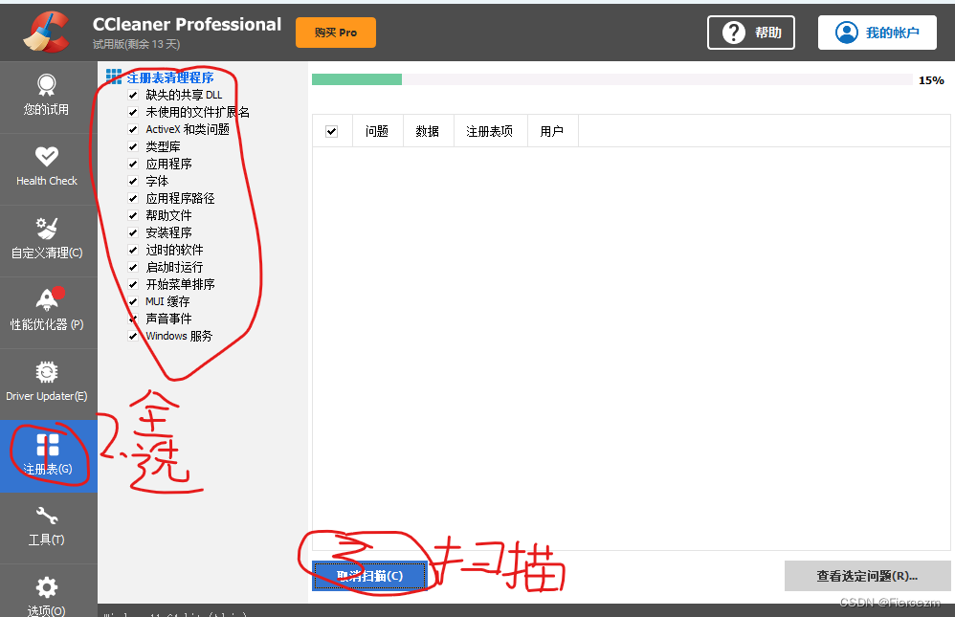Open the 帮助 help button
The image size is (955, 617).
click(x=751, y=33)
